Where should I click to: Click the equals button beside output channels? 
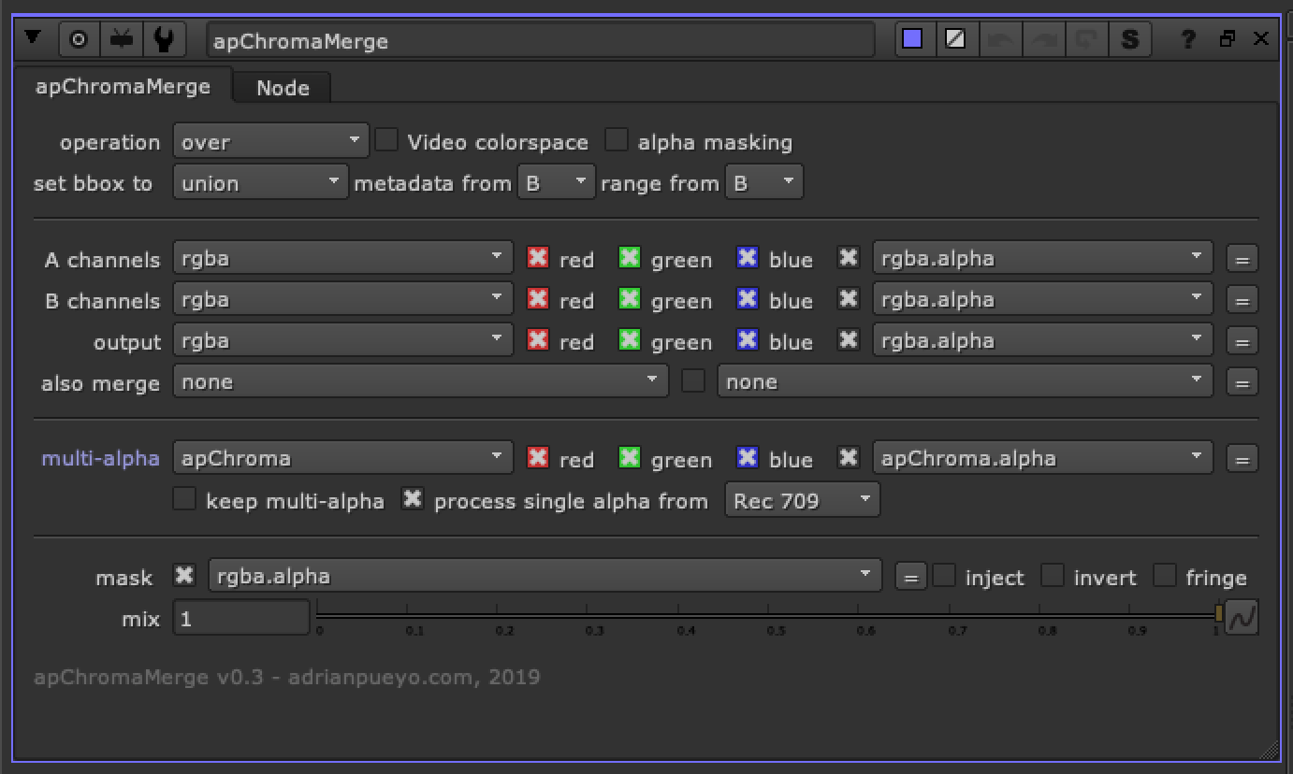pos(1242,340)
